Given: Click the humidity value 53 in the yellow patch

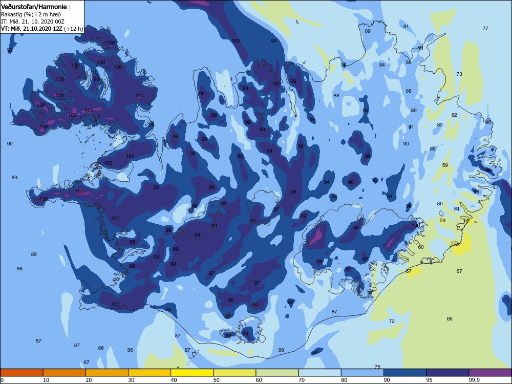Looking at the screenshot, I should click(457, 245).
